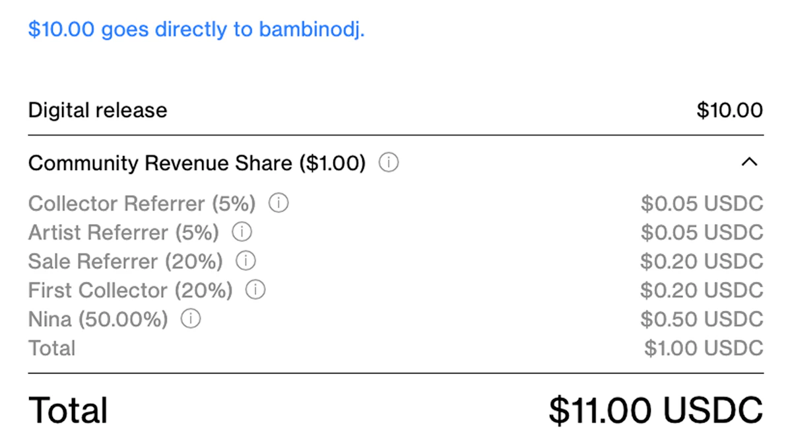The width and height of the screenshot is (792, 444).
Task: Click the $11.00 USDC grand total
Action: click(655, 410)
